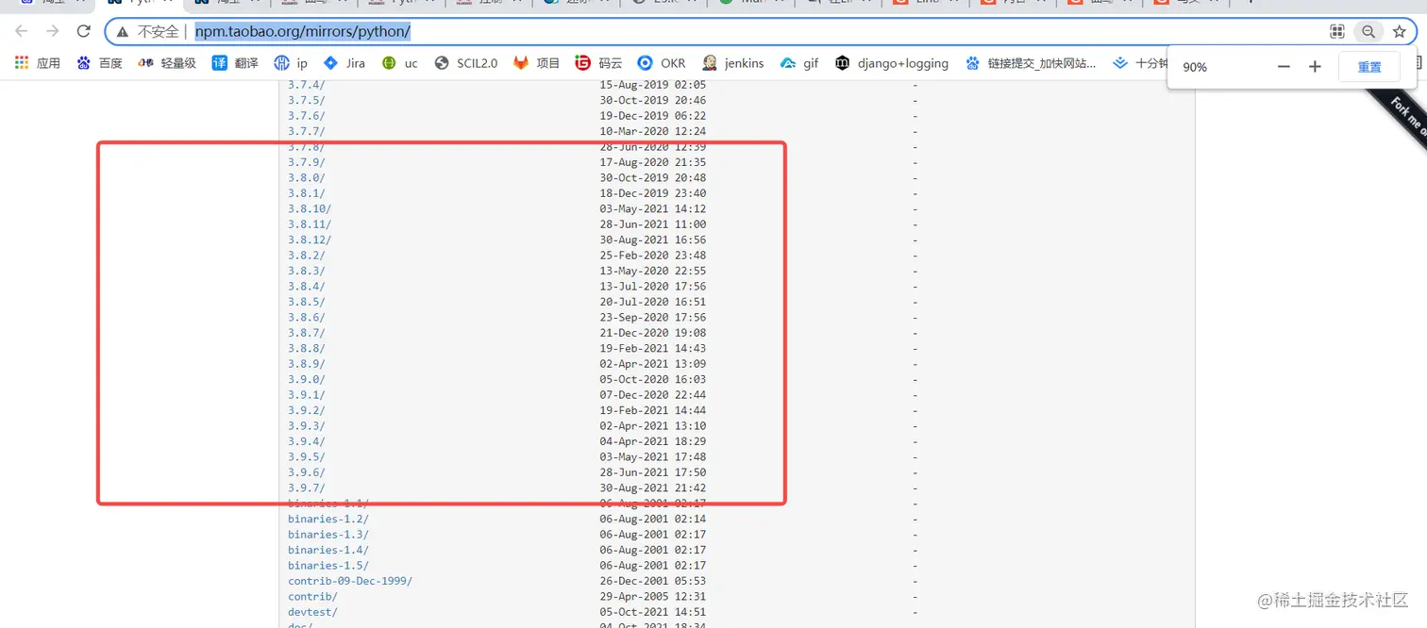Open the 3.8.11/ directory link
The height and width of the screenshot is (628, 1427).
tap(310, 224)
